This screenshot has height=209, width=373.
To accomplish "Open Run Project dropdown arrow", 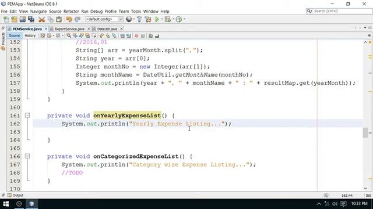I will coord(162,19).
